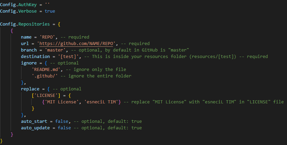Select the '.github/' ignore entry
The width and height of the screenshot is (287, 145).
(45, 76)
